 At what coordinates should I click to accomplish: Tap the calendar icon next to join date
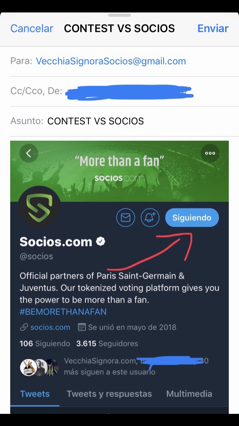tap(82, 327)
